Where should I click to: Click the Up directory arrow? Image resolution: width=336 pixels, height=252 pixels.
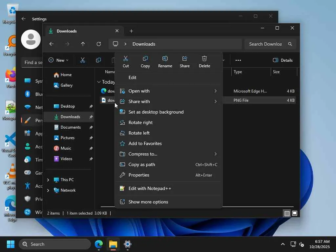83,44
